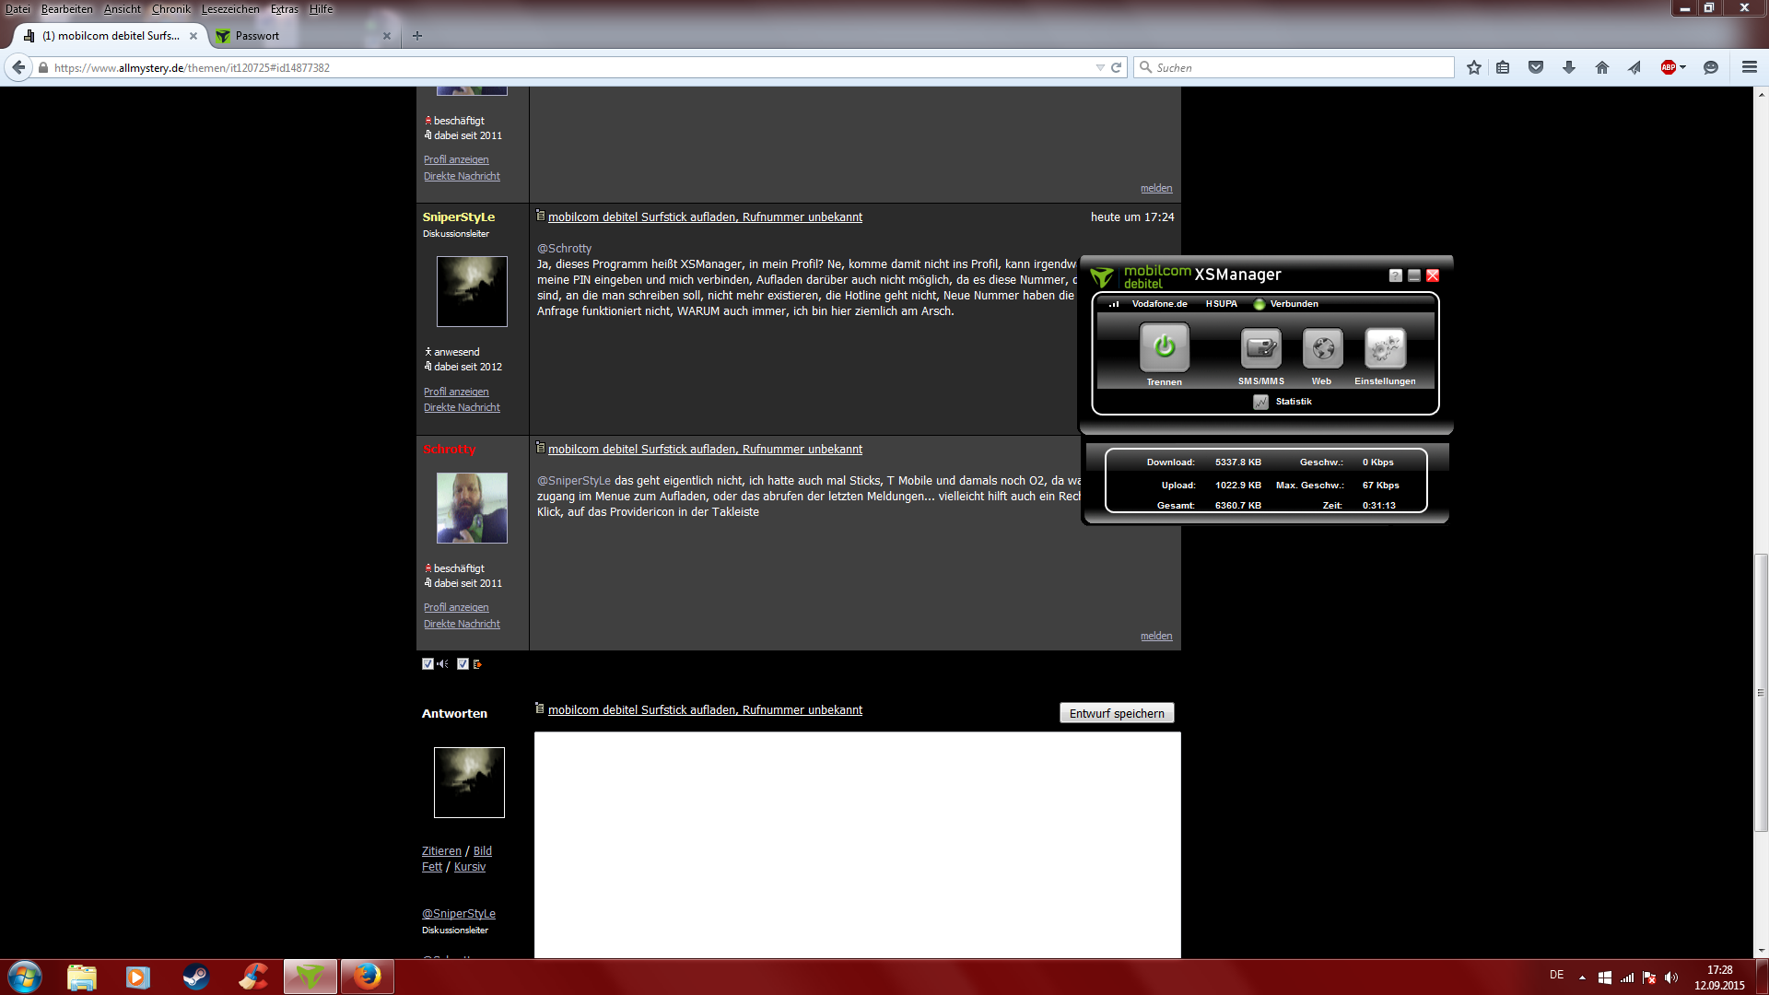Open the Pocket toolbar icon
The width and height of the screenshot is (1769, 995).
click(1536, 67)
